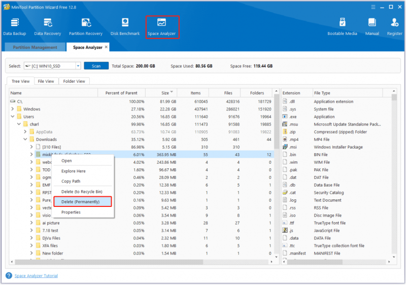Open the Data Backup tool
The width and height of the screenshot is (406, 285).
pyautogui.click(x=15, y=27)
